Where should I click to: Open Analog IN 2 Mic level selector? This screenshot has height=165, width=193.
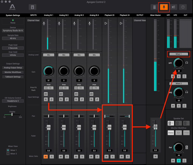pos(64,55)
